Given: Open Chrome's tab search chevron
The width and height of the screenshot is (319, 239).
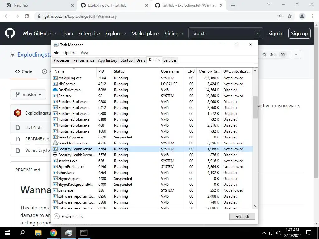Looking at the screenshot, I should click(x=269, y=4).
